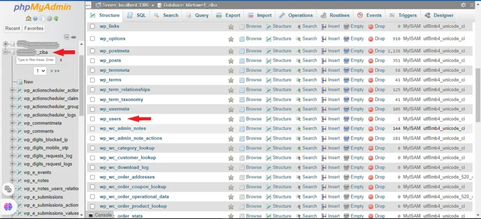Expand the wp_commentmeta tree node
This screenshot has height=219, width=481.
click(13, 123)
